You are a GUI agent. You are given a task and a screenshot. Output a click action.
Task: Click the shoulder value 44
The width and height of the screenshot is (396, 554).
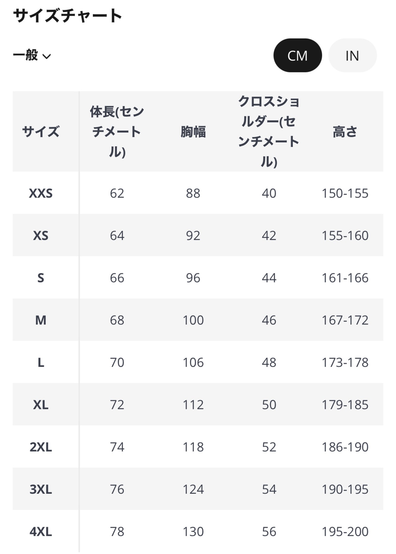click(269, 278)
